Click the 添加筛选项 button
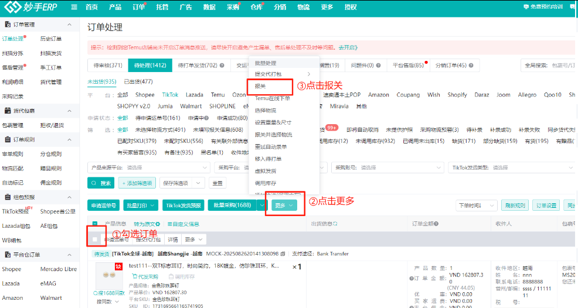This screenshot has height=308, width=578. click(x=137, y=183)
